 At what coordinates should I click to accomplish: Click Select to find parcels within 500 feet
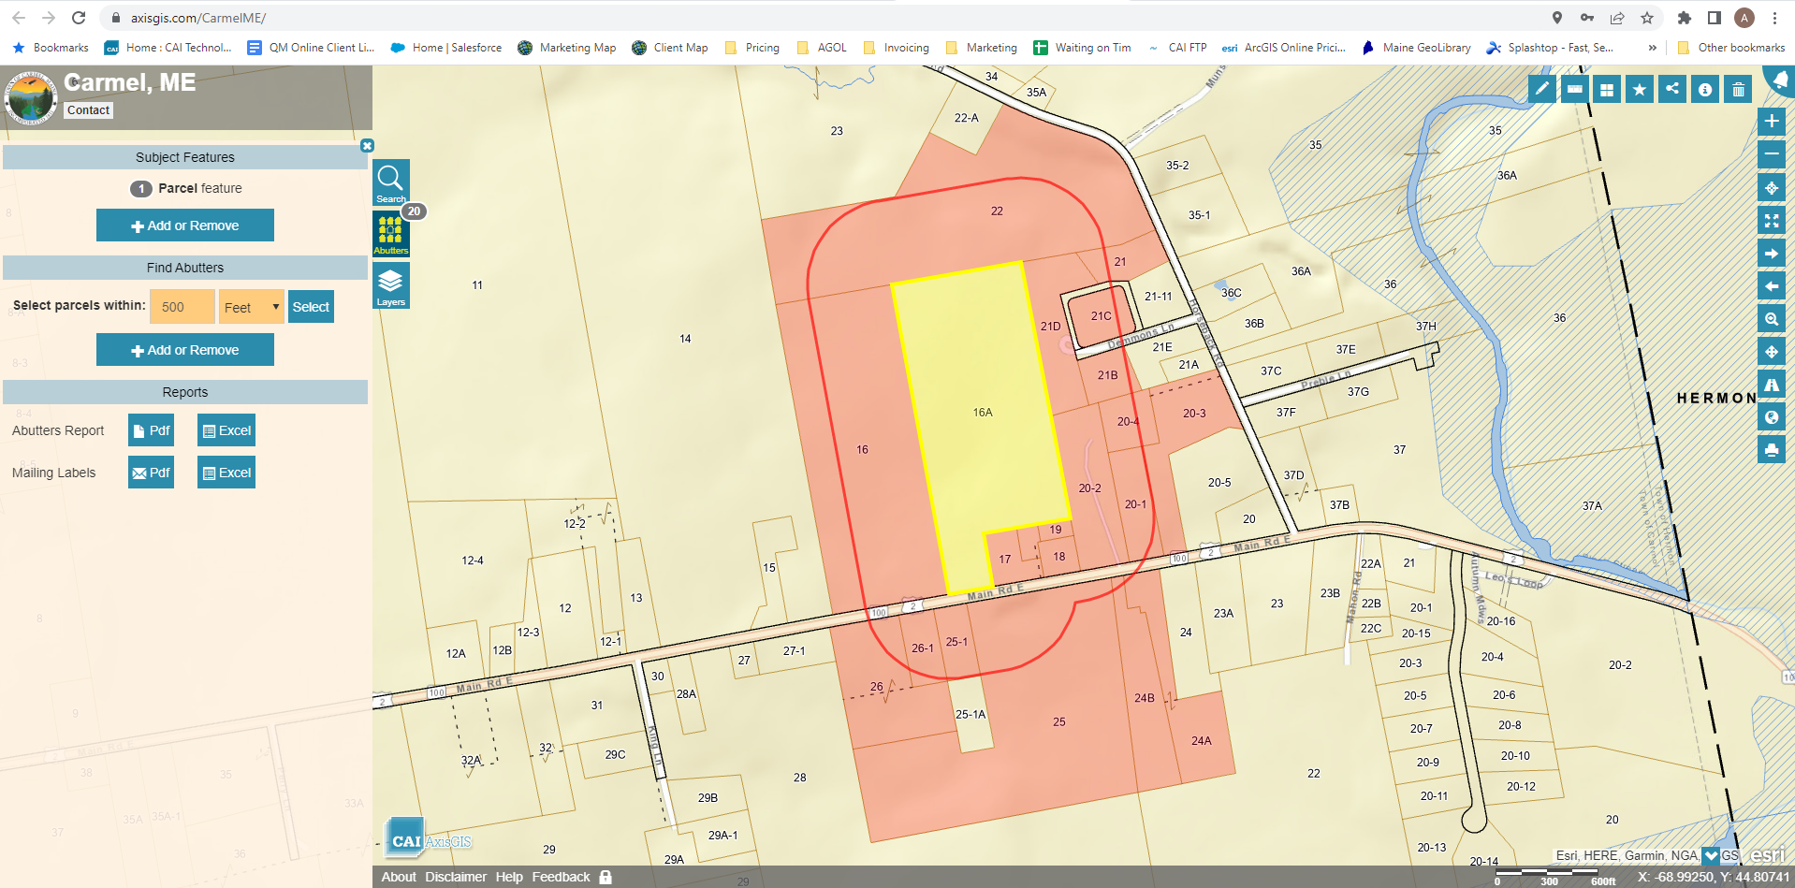[311, 306]
